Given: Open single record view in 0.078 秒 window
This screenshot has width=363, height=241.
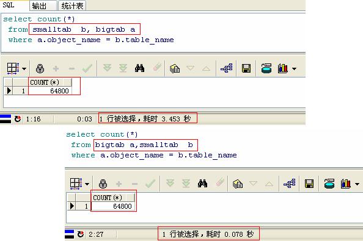Looking at the screenshot, I should [238, 184].
